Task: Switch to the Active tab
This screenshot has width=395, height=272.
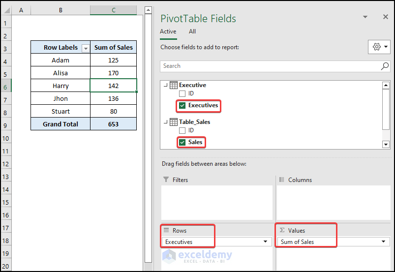Action: [168, 31]
